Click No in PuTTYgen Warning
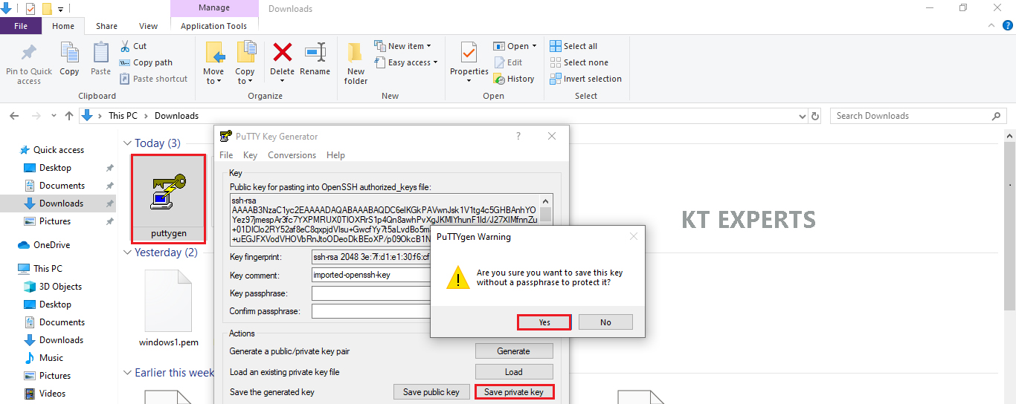1016x404 pixels. (x=605, y=322)
